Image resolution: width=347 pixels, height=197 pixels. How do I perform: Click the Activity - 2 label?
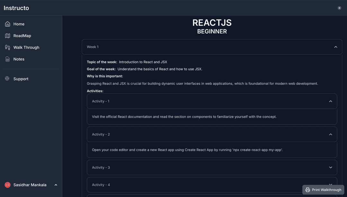click(101, 134)
